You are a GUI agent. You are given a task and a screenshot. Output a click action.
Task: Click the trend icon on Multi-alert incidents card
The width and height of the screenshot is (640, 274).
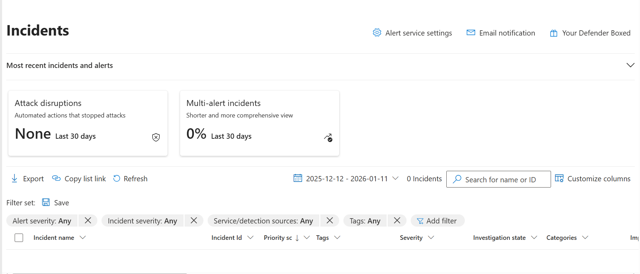pyautogui.click(x=328, y=138)
